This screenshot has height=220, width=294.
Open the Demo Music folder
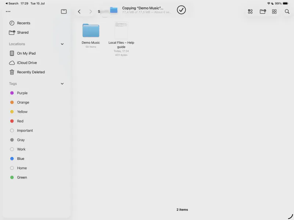(91, 31)
